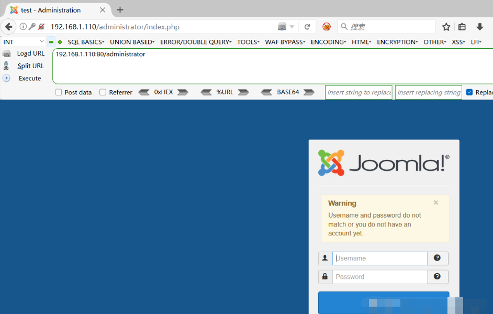
Task: Click the Insert replacing string field
Action: 429,92
